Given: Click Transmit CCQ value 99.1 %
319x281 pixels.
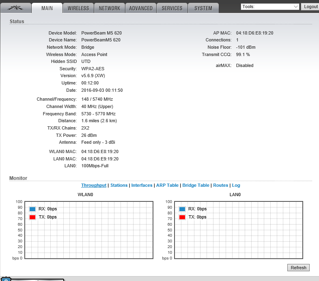Looking at the screenshot, I should (243, 54).
